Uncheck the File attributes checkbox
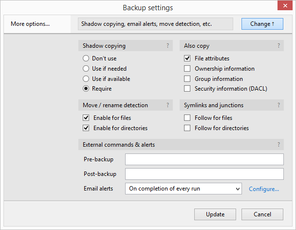 (x=187, y=58)
